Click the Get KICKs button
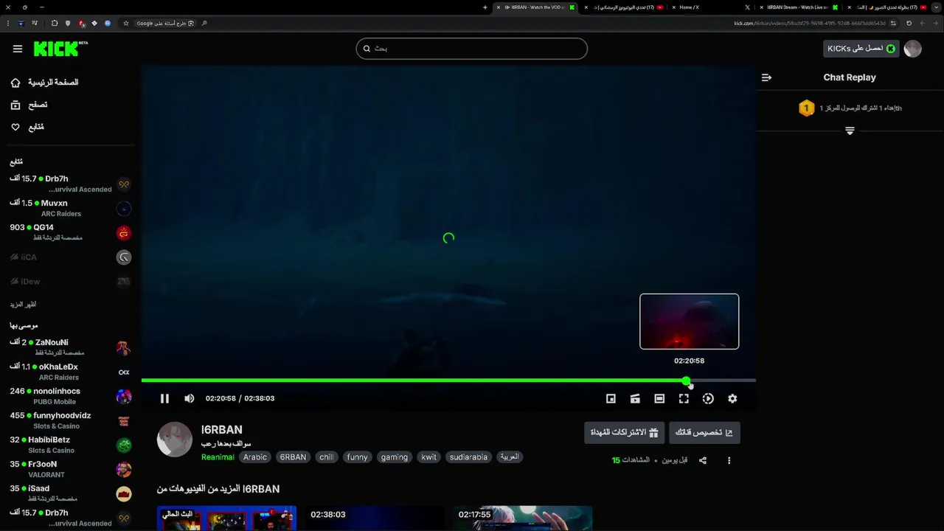The width and height of the screenshot is (944, 531). point(861,49)
